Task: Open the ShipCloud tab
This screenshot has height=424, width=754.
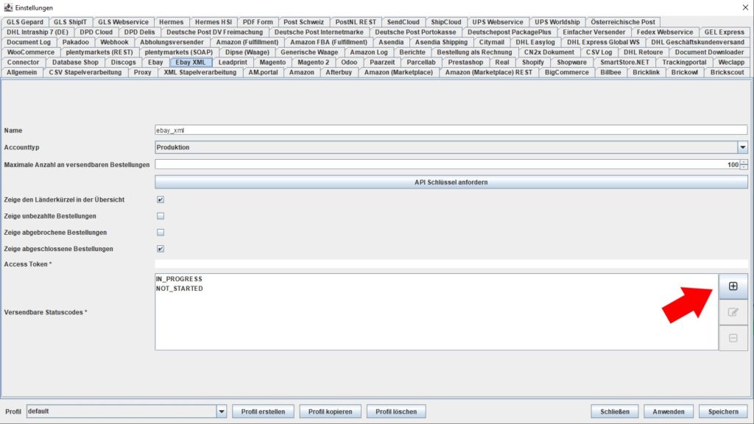Action: point(445,22)
